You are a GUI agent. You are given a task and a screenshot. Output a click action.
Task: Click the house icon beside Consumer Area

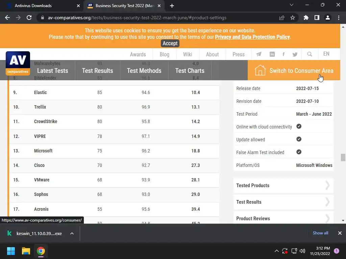point(260,70)
